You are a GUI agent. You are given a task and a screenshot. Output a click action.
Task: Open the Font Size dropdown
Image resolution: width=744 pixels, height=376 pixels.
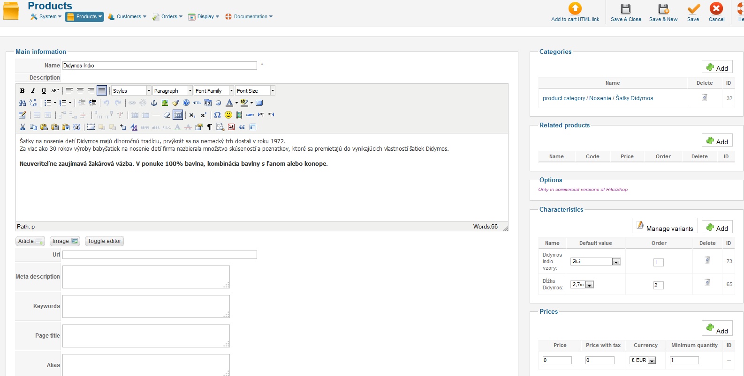click(x=255, y=91)
